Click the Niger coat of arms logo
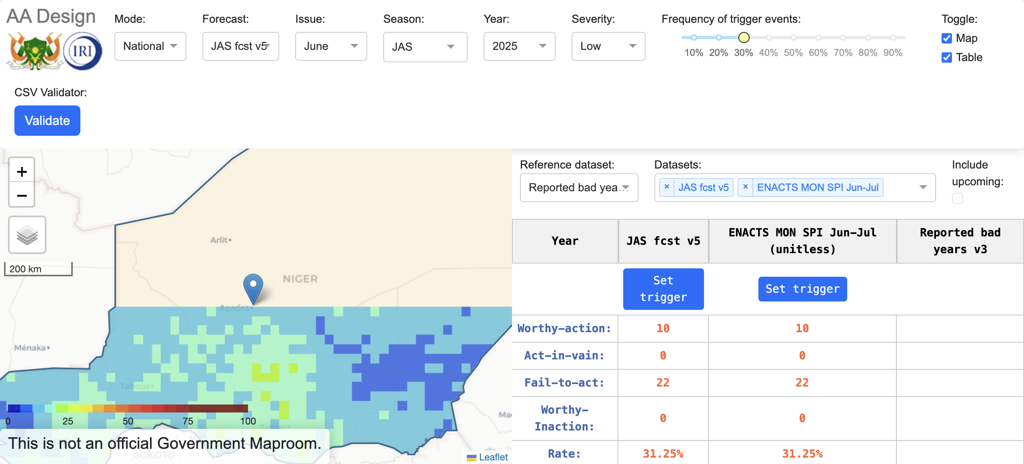This screenshot has width=1024, height=464. (x=35, y=51)
